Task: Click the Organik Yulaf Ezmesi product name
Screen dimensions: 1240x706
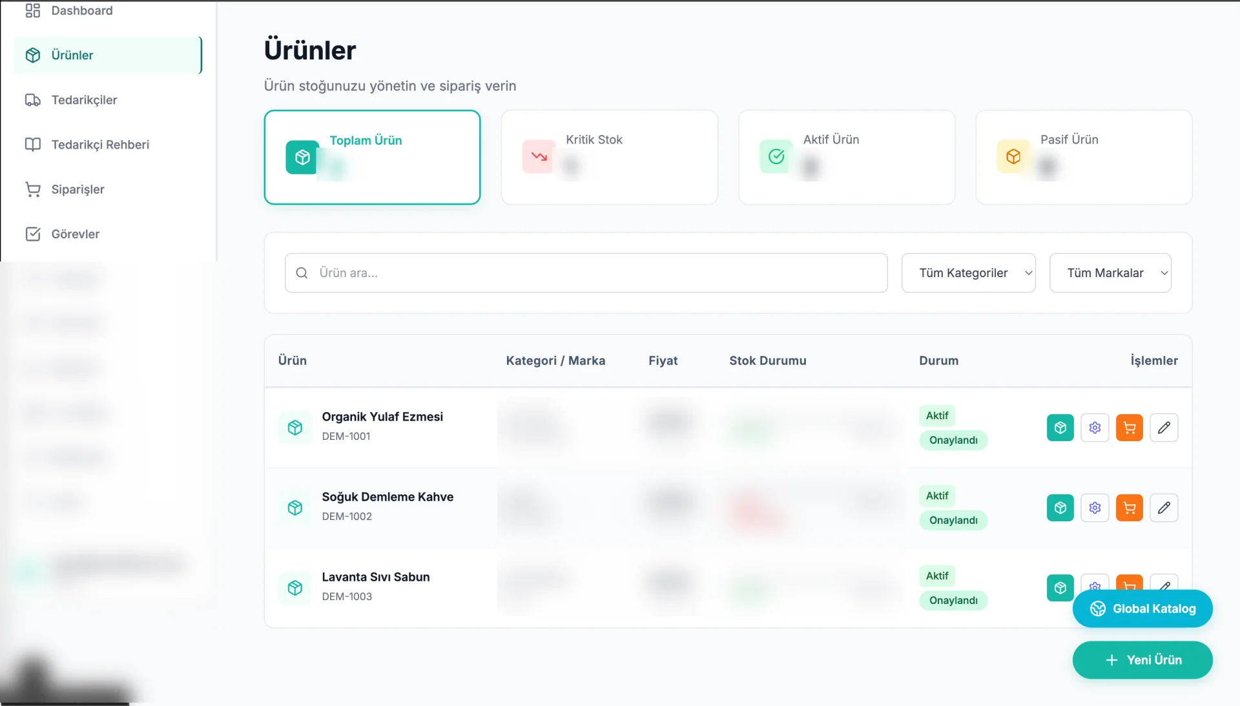Action: coord(382,417)
